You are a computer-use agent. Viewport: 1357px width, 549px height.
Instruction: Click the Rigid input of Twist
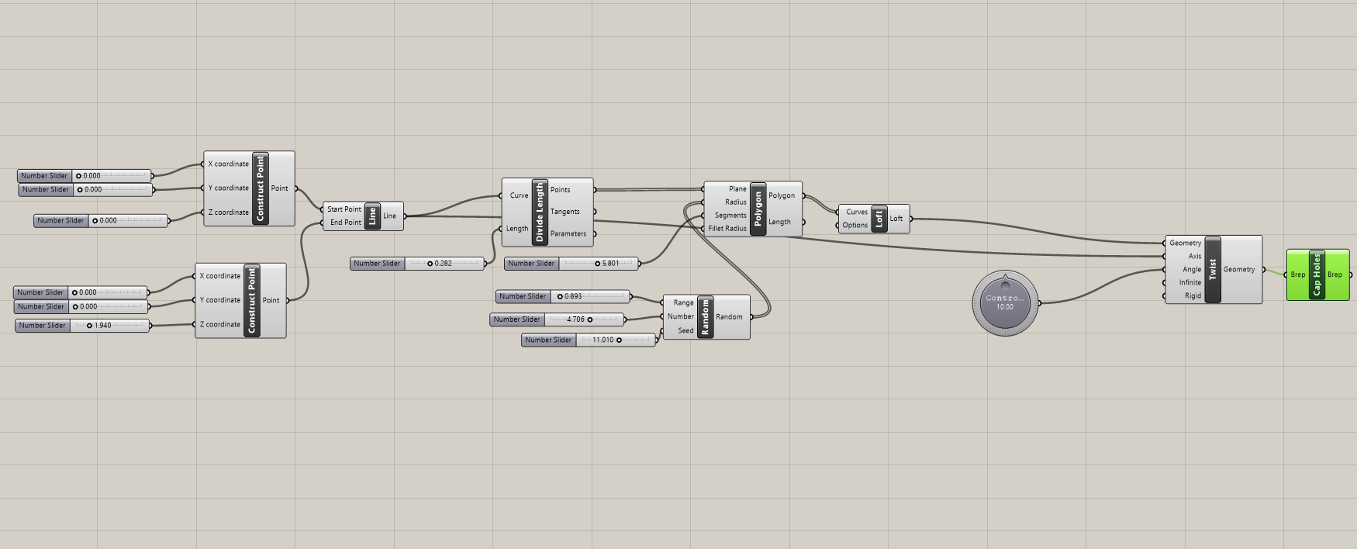[x=1193, y=295]
